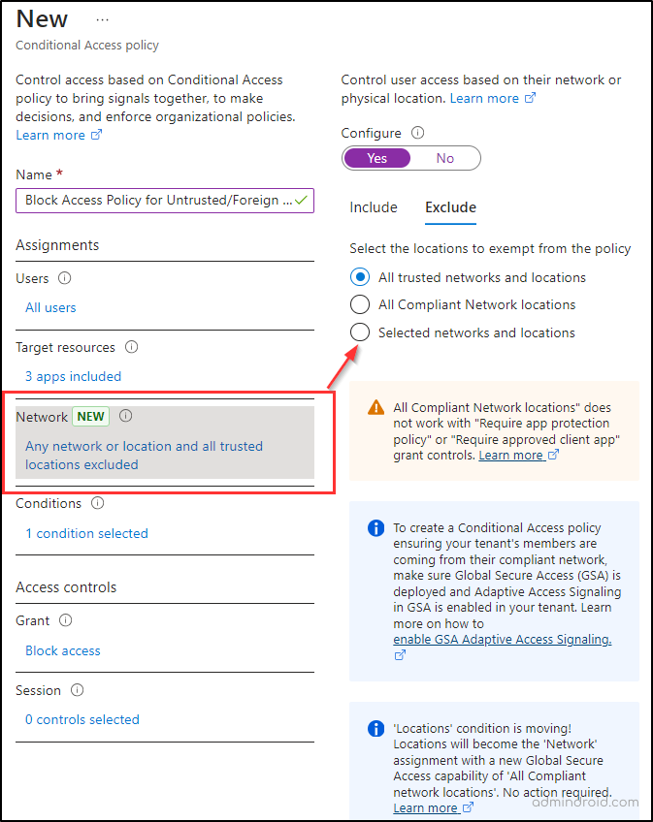Click the info icon next to Target resources
The width and height of the screenshot is (653, 822).
pyautogui.click(x=131, y=346)
